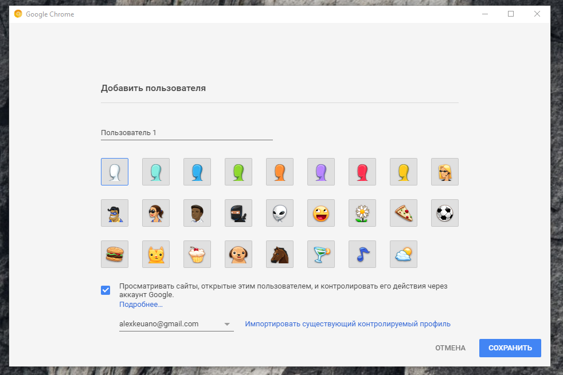
Task: Uncheck the supervised user monitoring checkbox
Action: 105,290
